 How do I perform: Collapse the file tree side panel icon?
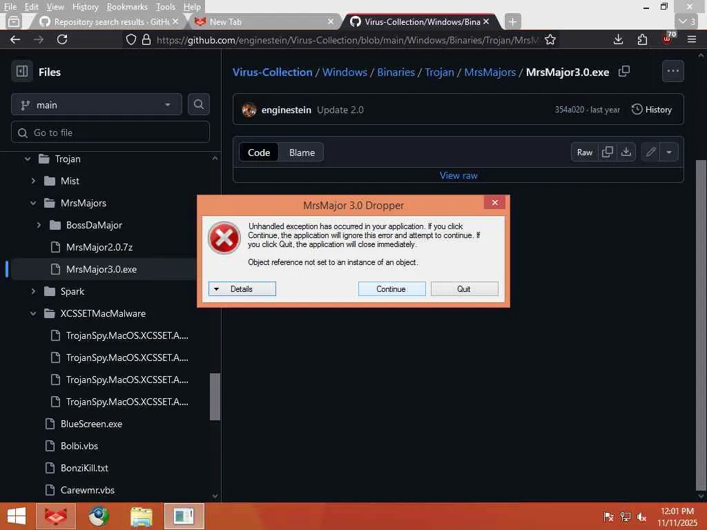point(21,71)
